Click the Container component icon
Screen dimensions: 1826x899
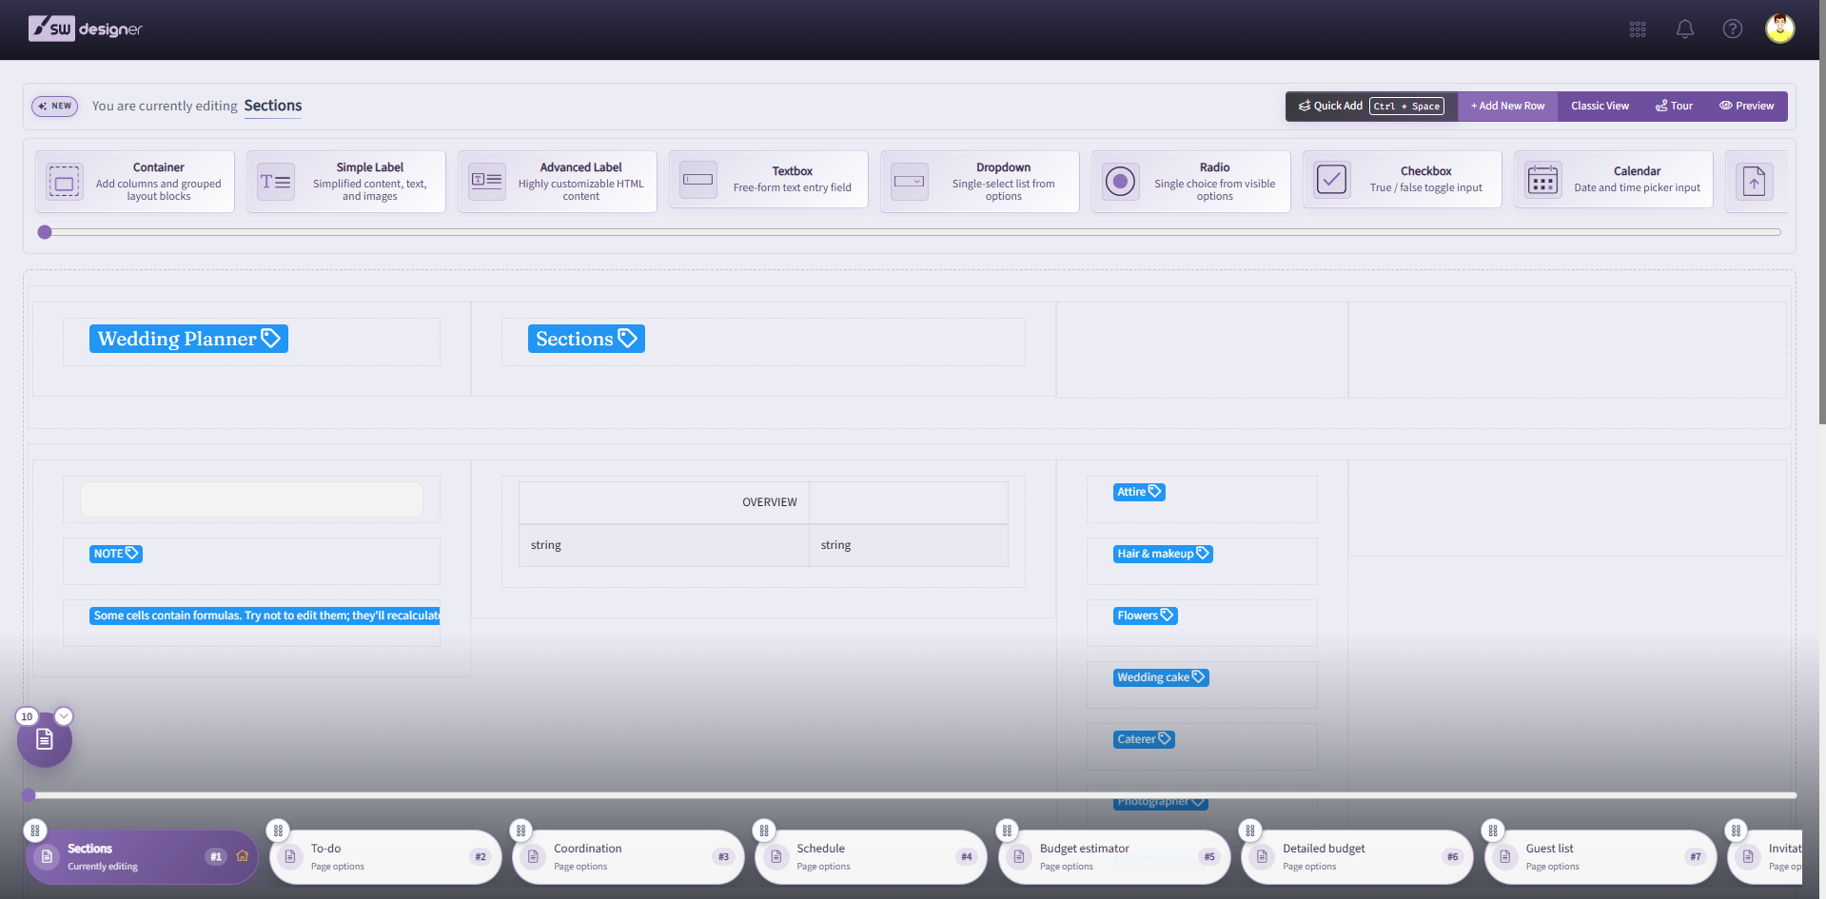[x=65, y=181]
